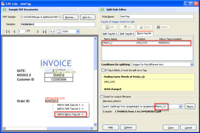The height and width of the screenshot is (133, 200).
Task: Go to previous page arrow
Action: (14, 31)
